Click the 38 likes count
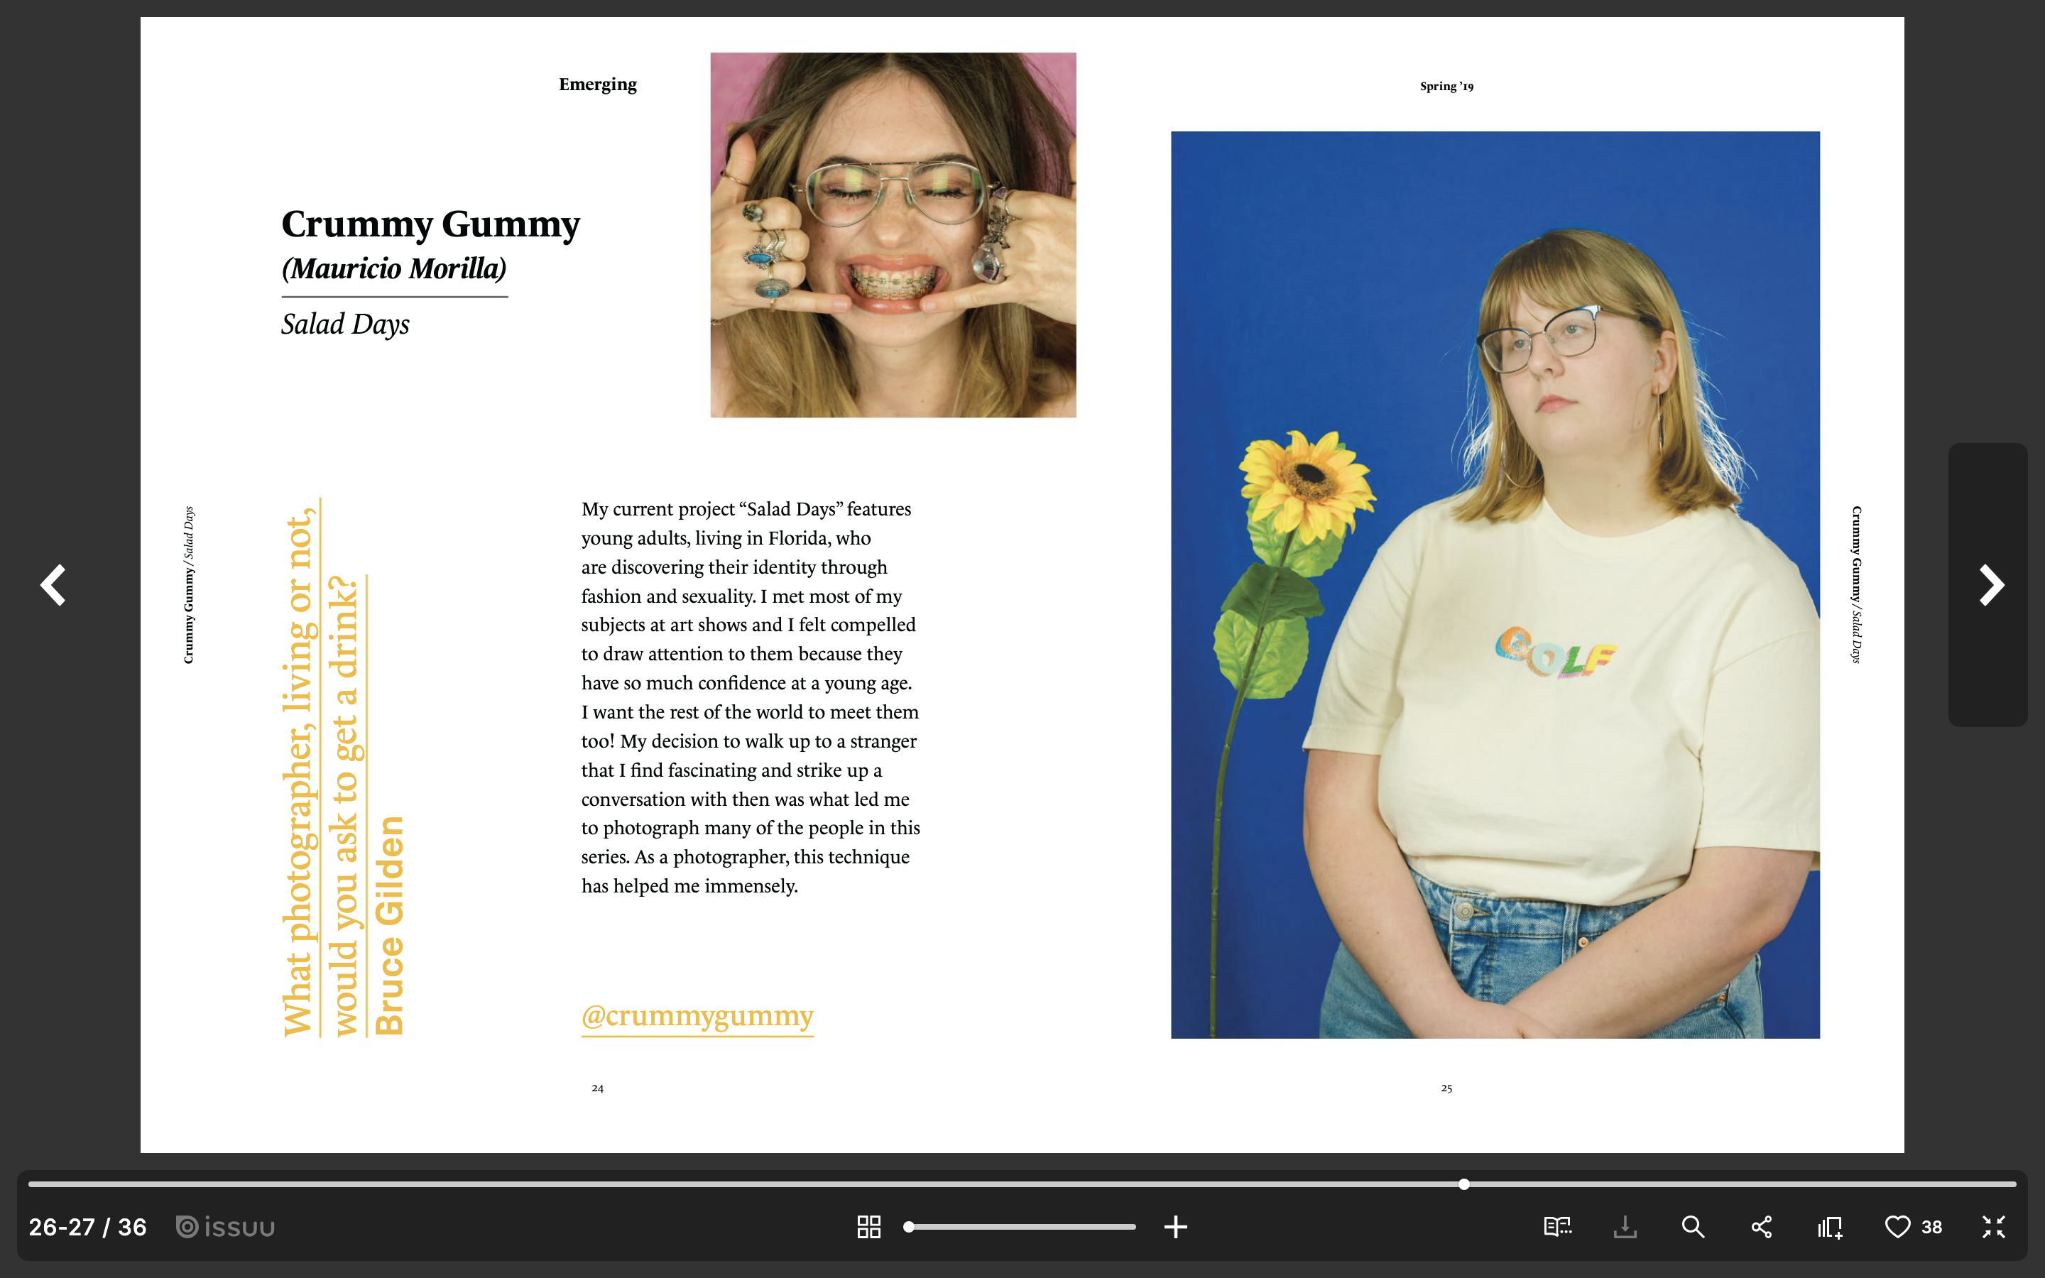This screenshot has height=1278, width=2045. (x=1932, y=1226)
